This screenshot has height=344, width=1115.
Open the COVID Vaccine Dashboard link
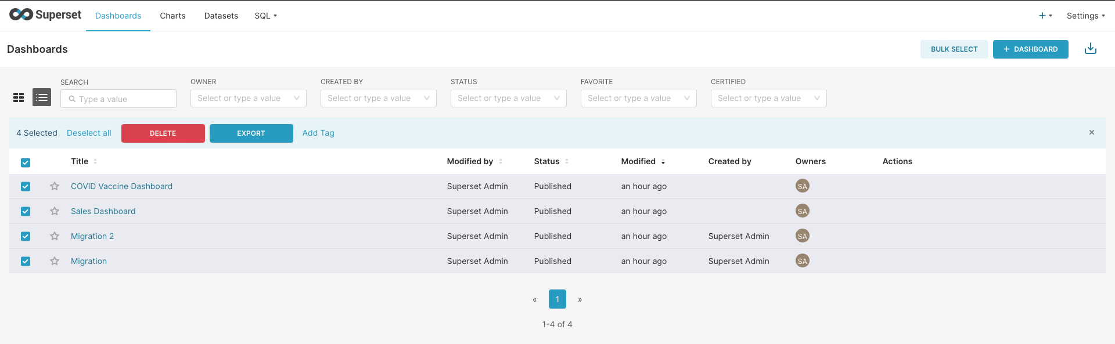[x=121, y=186]
